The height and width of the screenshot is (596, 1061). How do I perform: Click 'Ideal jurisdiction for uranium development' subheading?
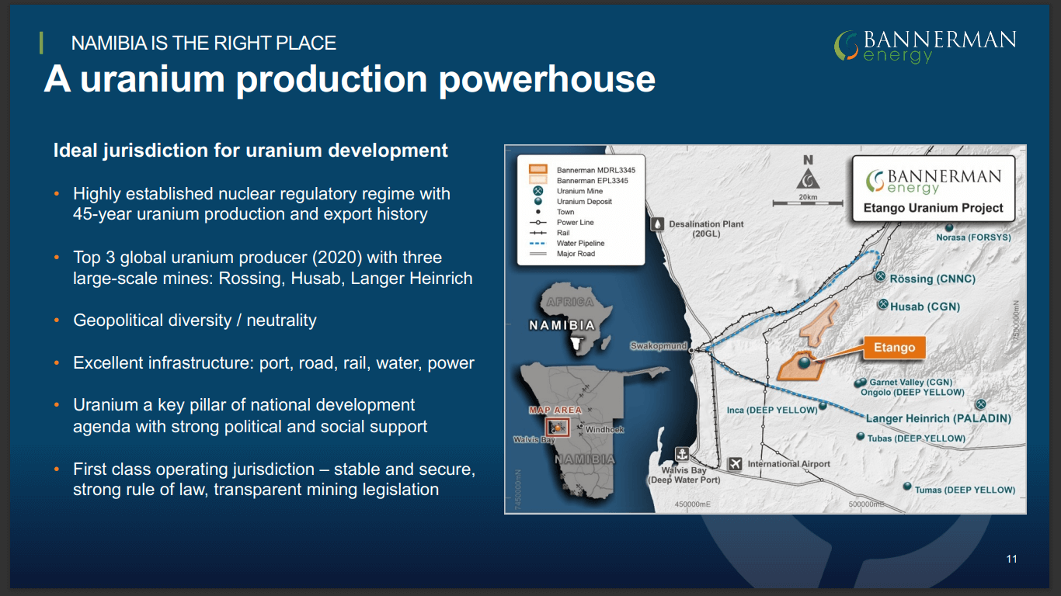click(251, 150)
